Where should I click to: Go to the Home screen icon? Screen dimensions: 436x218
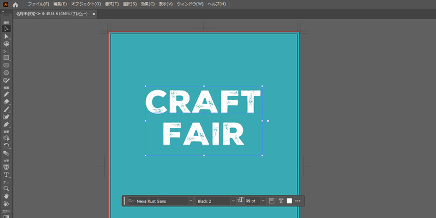tap(15, 5)
